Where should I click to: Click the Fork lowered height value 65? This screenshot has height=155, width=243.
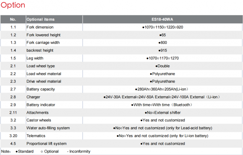click(162, 35)
